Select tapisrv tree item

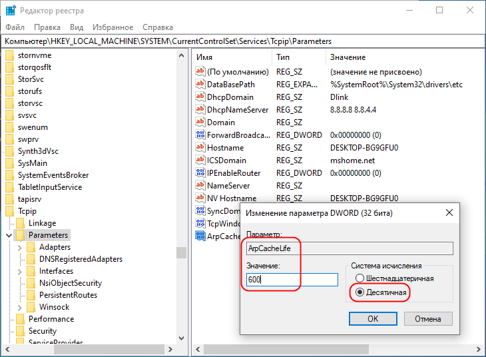point(29,199)
